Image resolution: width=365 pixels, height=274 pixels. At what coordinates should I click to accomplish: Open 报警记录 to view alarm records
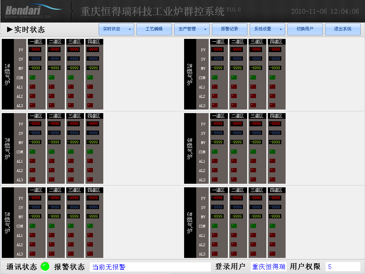(229, 29)
